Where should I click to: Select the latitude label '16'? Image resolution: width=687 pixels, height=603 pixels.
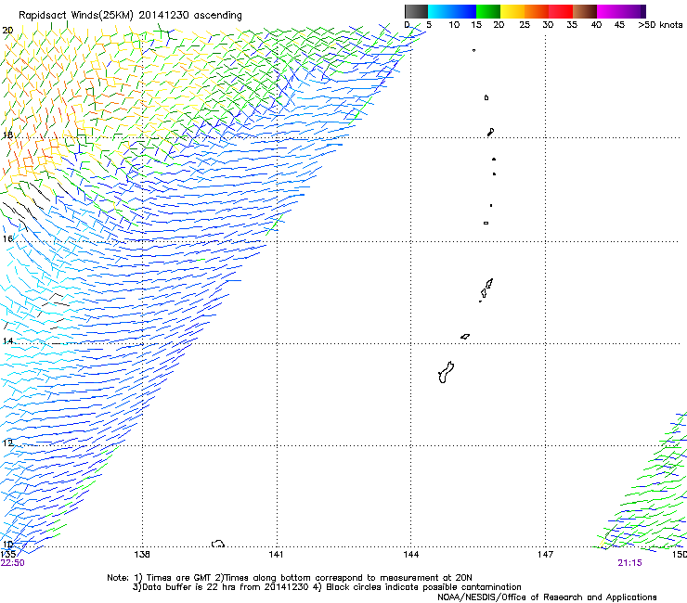pyautogui.click(x=7, y=238)
